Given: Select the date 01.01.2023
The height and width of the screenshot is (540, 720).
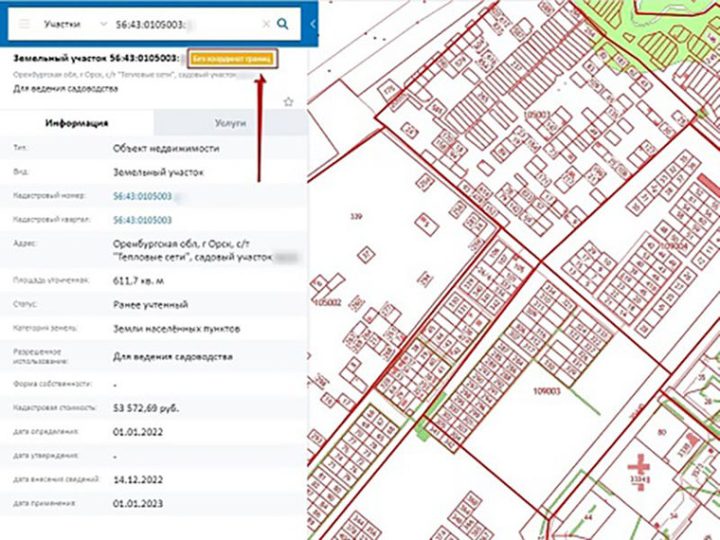Looking at the screenshot, I should coord(137,503).
